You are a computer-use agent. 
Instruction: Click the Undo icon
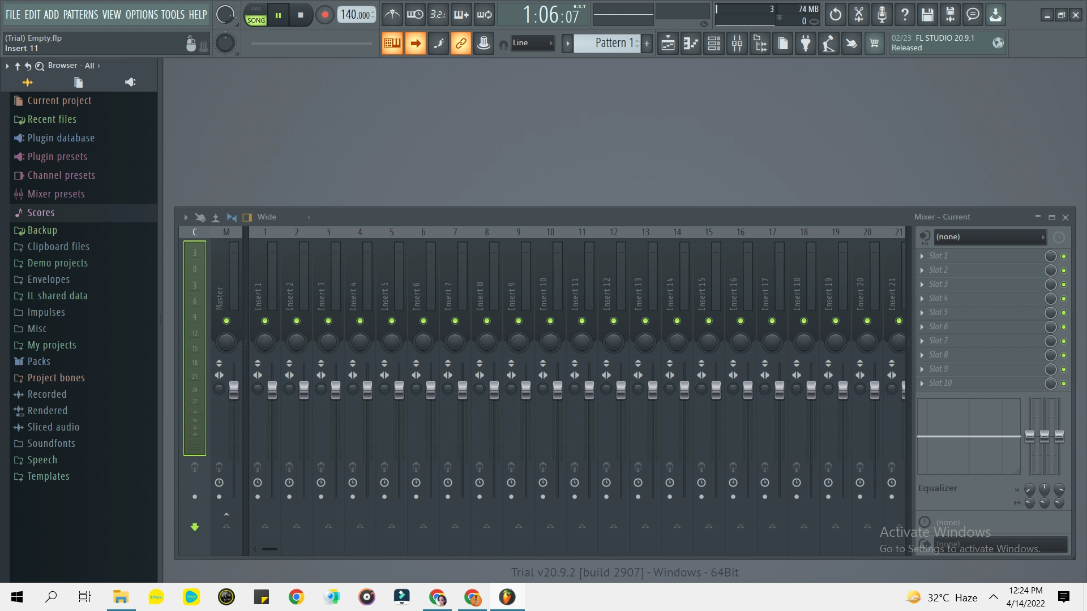pyautogui.click(x=835, y=15)
